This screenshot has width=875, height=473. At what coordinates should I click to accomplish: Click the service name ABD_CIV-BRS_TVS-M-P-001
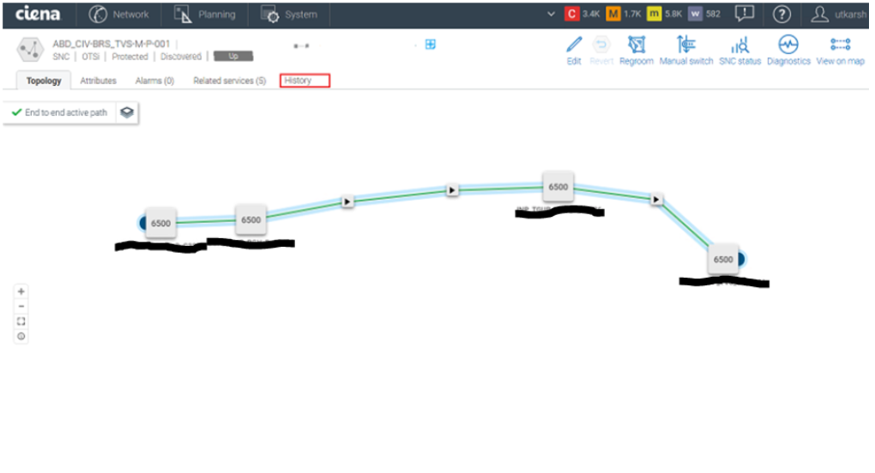(x=111, y=44)
